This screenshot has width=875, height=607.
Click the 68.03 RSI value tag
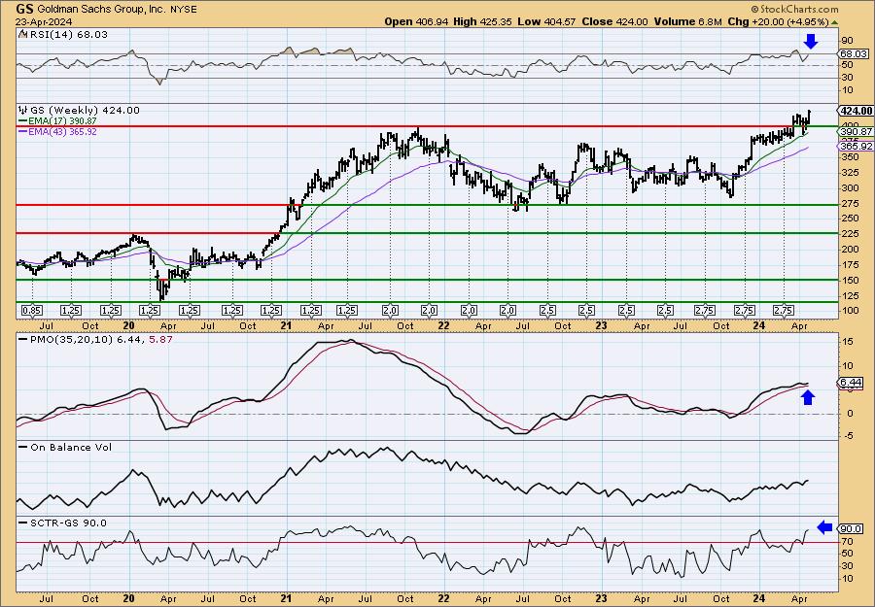(854, 54)
